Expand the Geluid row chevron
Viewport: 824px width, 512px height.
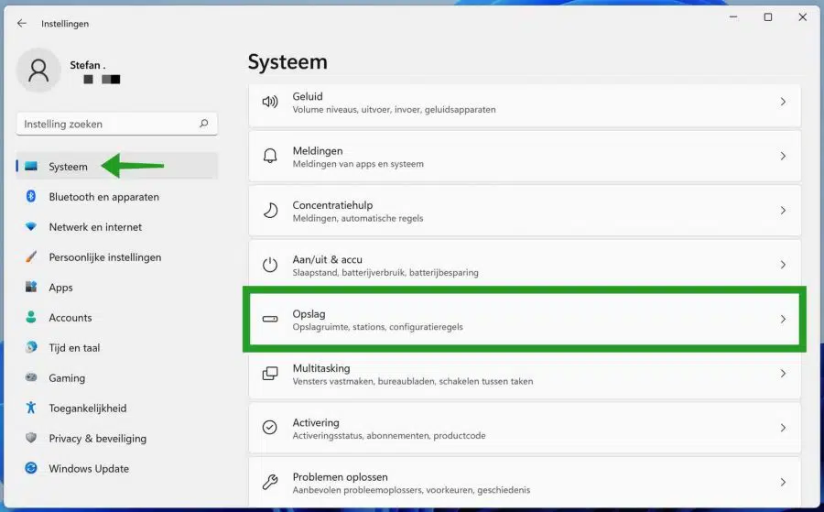(783, 102)
